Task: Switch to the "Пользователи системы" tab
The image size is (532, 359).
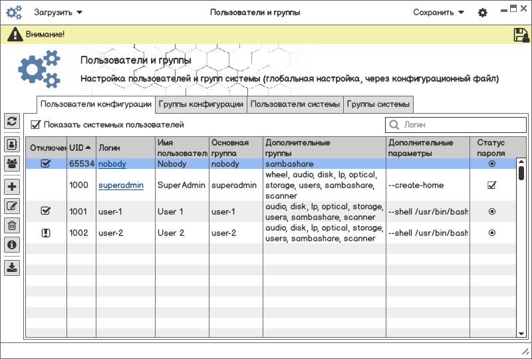Action: pyautogui.click(x=295, y=104)
